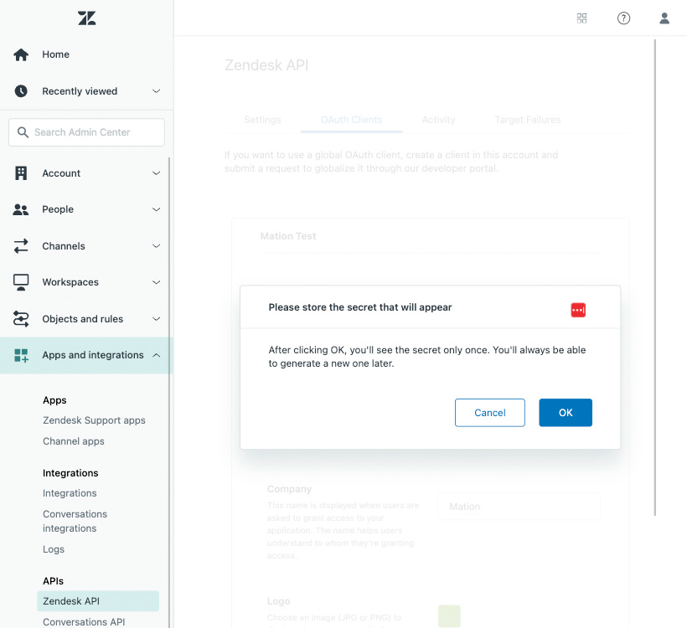
Task: Expand the People section chevron
Action: coord(156,209)
